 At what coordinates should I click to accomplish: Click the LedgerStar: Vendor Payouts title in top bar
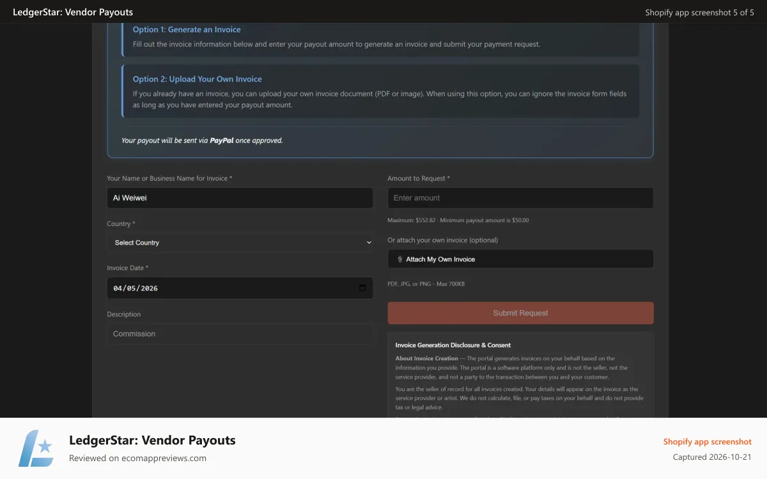[x=73, y=12]
